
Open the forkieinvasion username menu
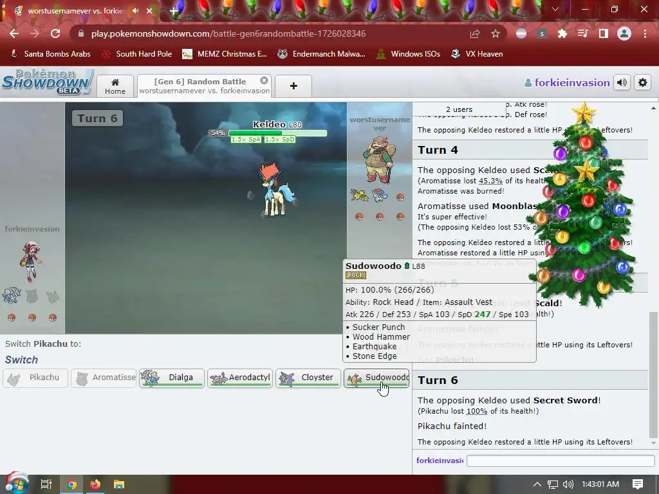[x=568, y=83]
